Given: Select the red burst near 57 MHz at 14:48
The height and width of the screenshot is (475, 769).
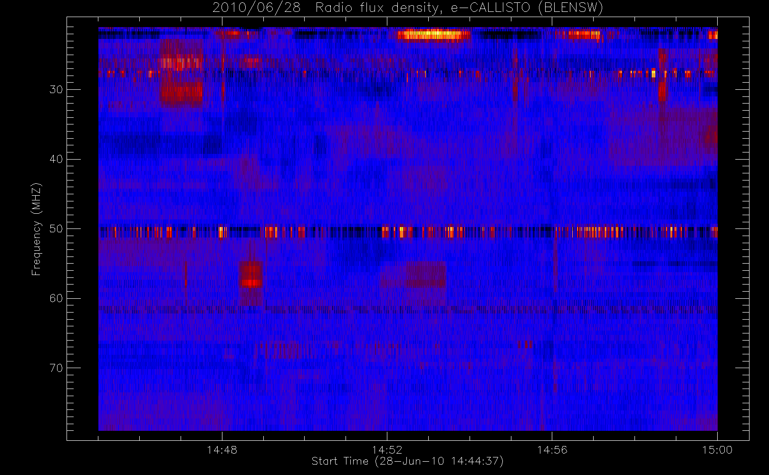Looking at the screenshot, I should tap(251, 274).
